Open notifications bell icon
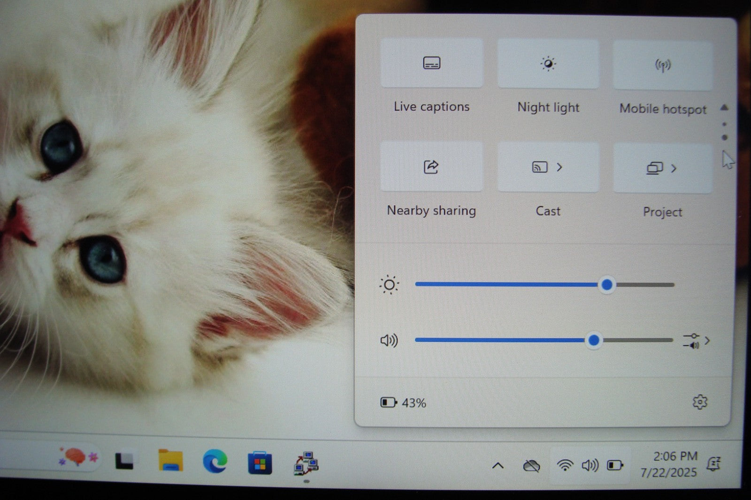 coord(713,464)
